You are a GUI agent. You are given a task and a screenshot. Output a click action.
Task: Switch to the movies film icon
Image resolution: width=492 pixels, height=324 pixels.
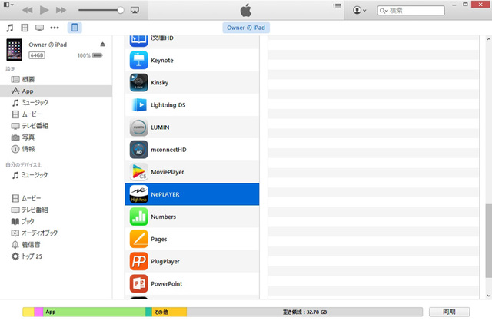tap(25, 28)
